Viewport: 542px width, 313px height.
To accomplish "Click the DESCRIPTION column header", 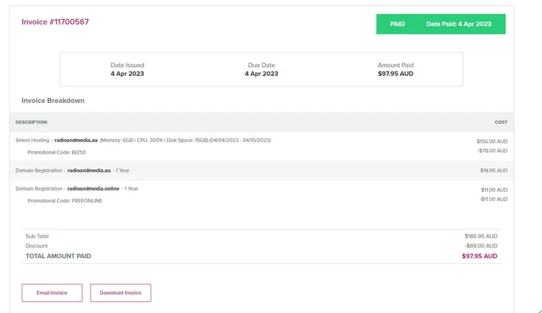I will coord(31,122).
